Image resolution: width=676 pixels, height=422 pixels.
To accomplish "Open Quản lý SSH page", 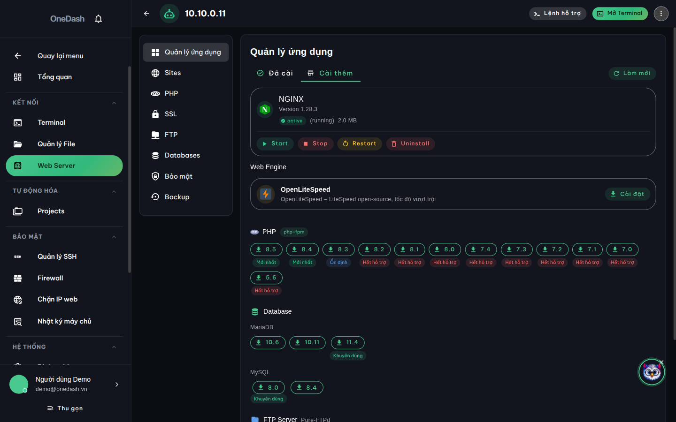I will pyautogui.click(x=64, y=256).
